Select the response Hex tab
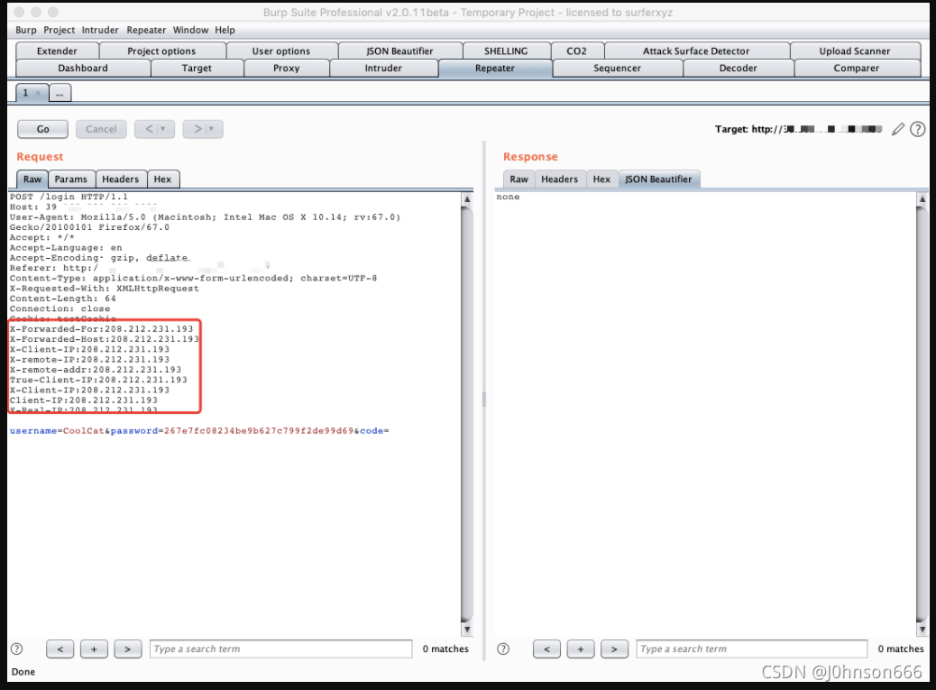936x690 pixels. tap(601, 179)
